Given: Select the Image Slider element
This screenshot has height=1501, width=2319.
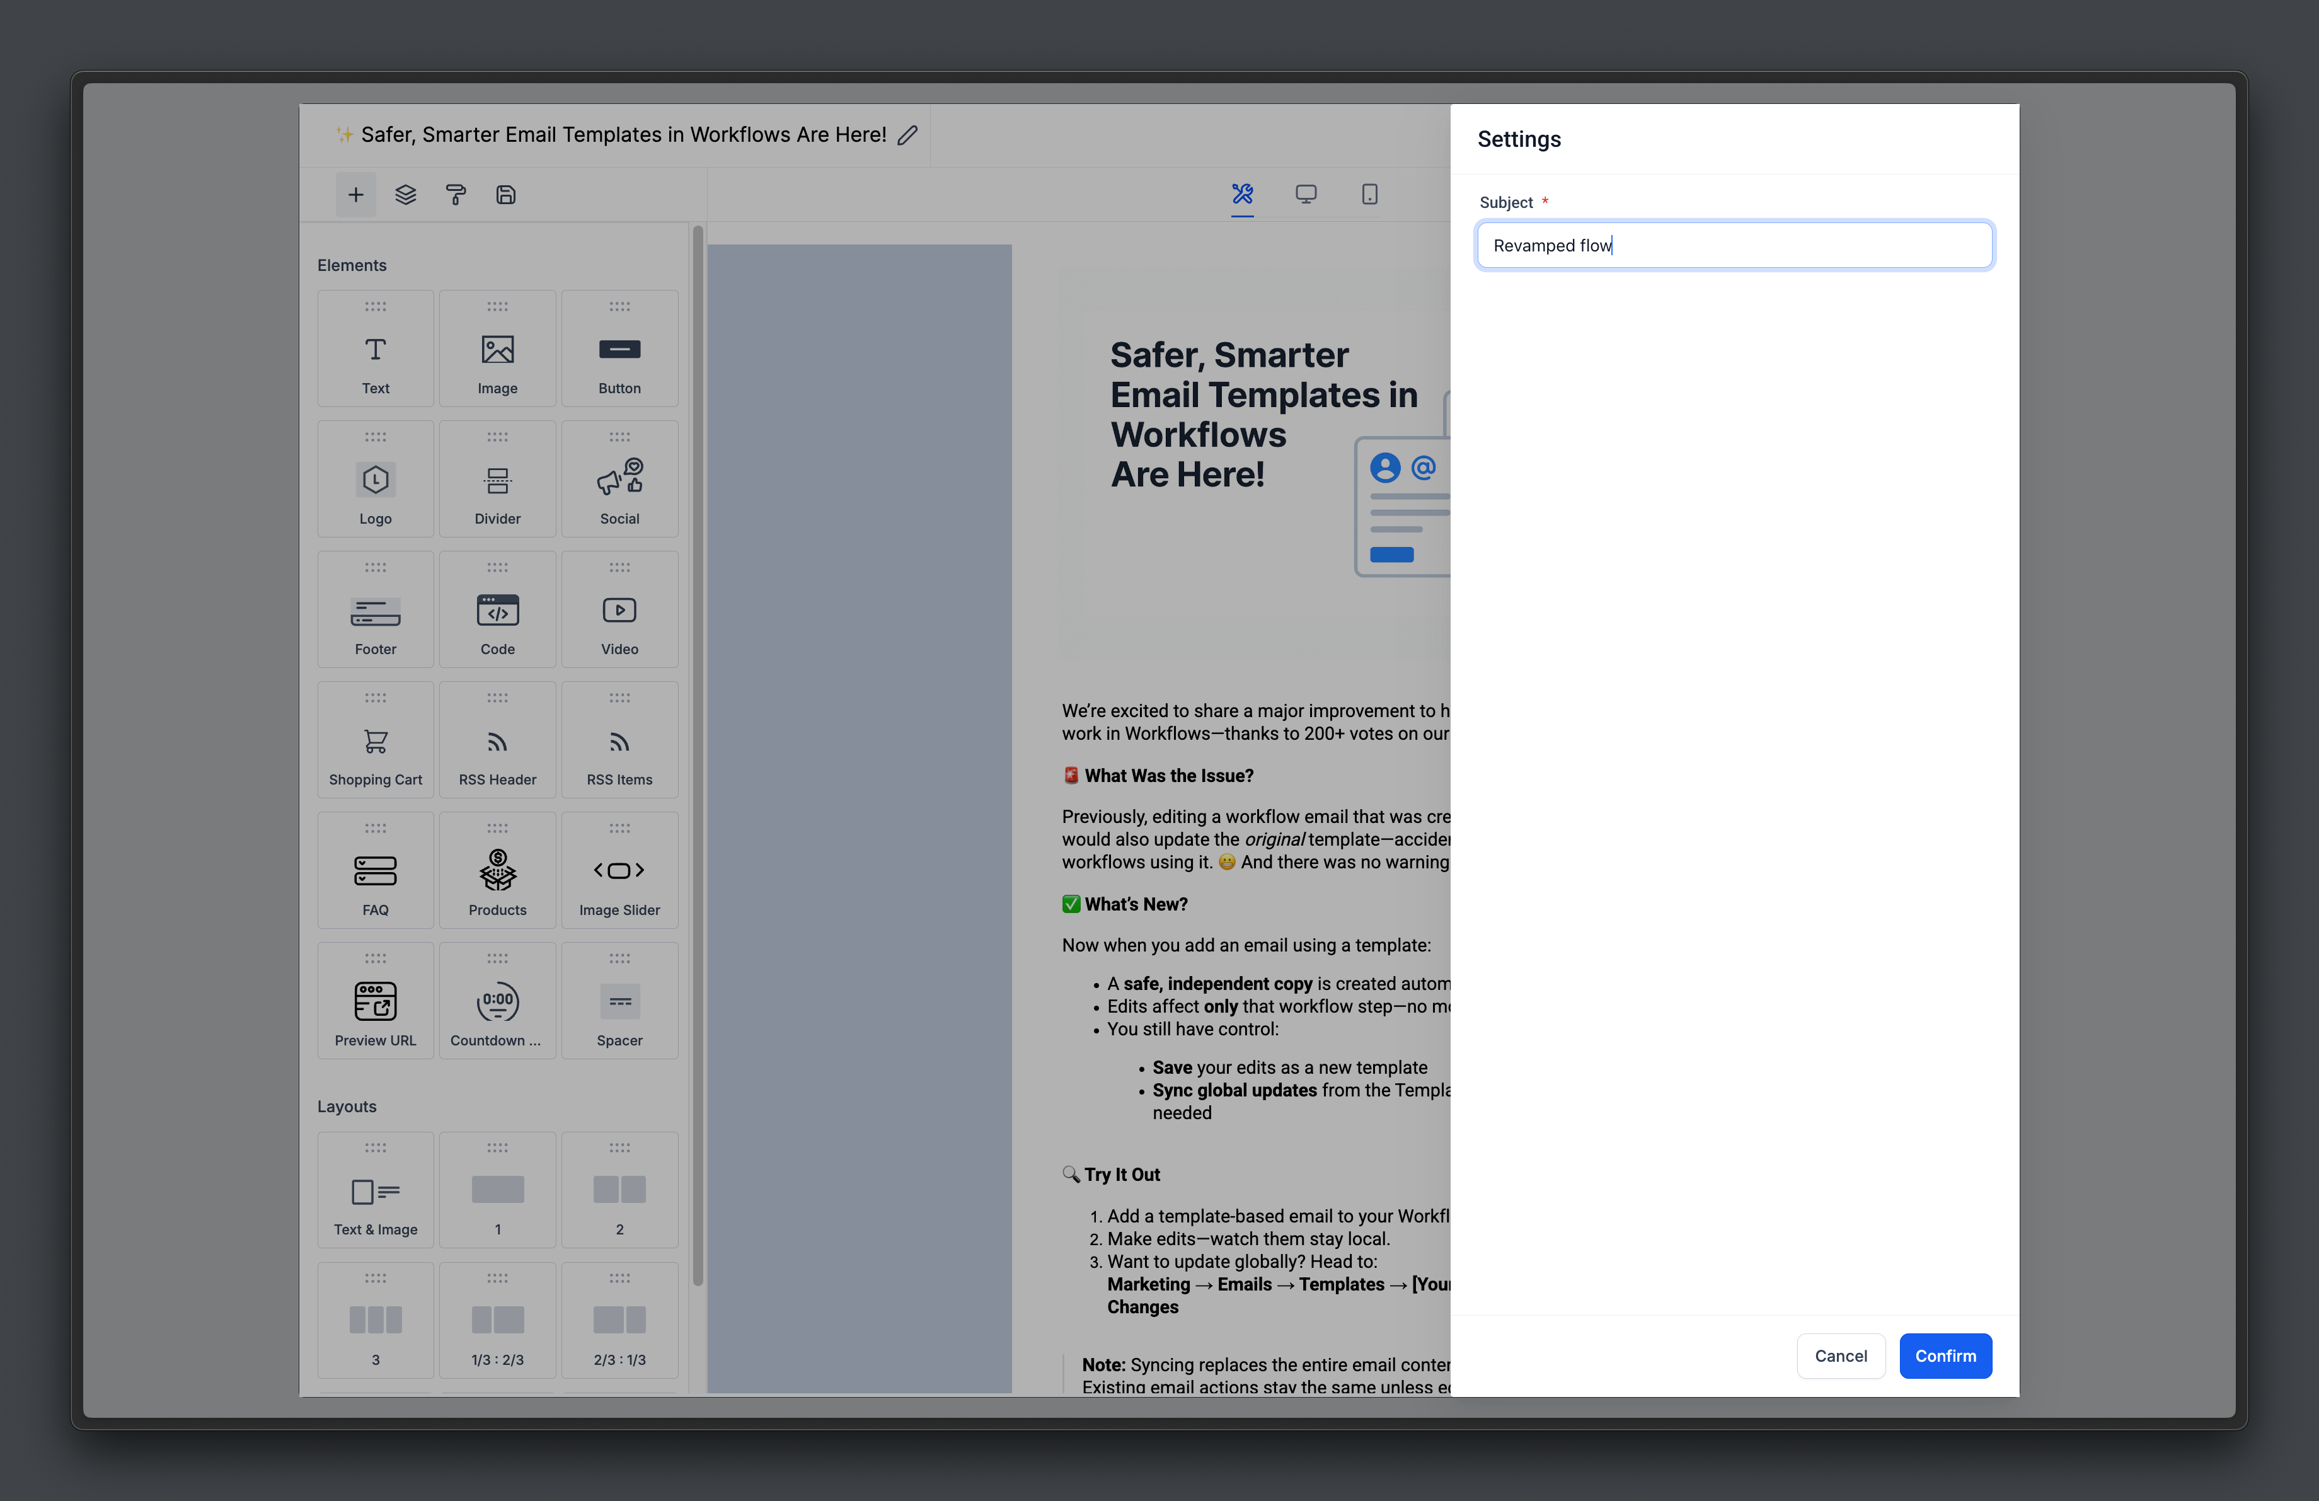Looking at the screenshot, I should 619,871.
